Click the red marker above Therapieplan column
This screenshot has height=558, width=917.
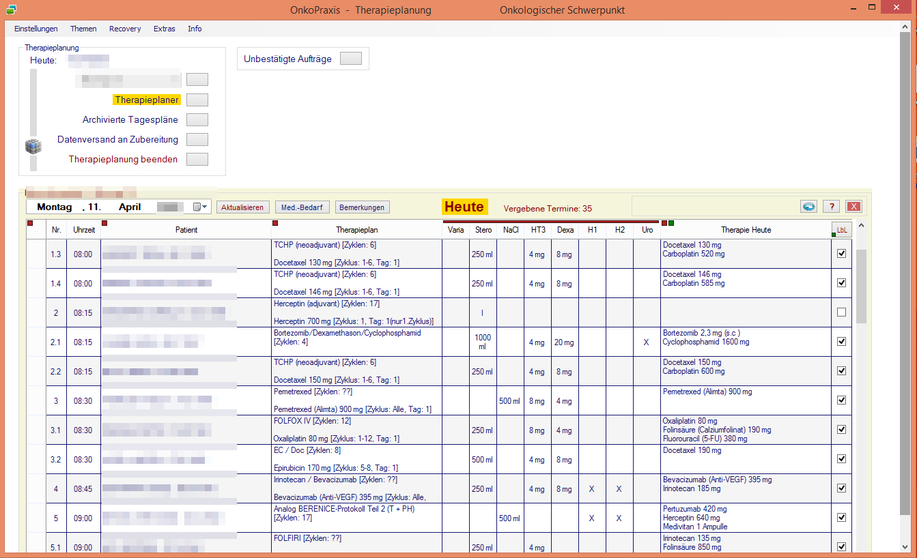click(x=275, y=223)
